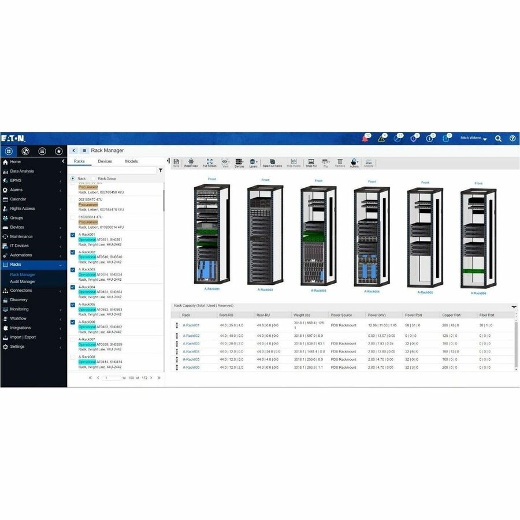Viewport: 520px width, 520px height.
Task: Switch to the Models tab
Action: (x=132, y=161)
